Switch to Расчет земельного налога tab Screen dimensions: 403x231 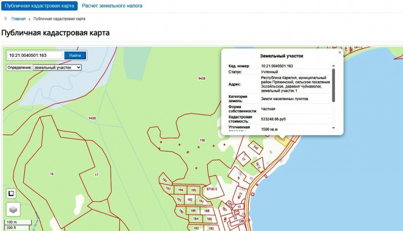coord(112,6)
